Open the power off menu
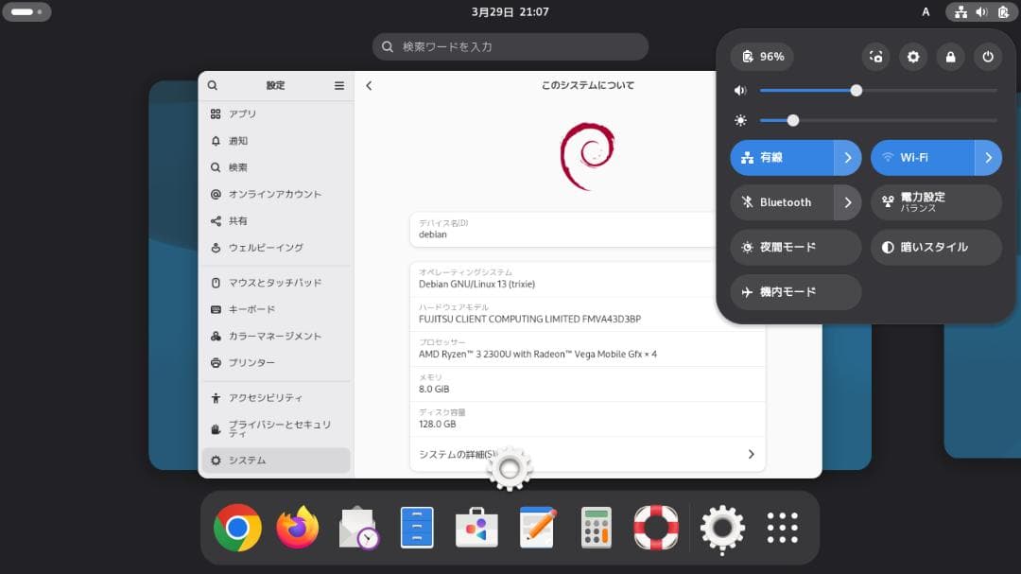The width and height of the screenshot is (1021, 574). click(988, 57)
